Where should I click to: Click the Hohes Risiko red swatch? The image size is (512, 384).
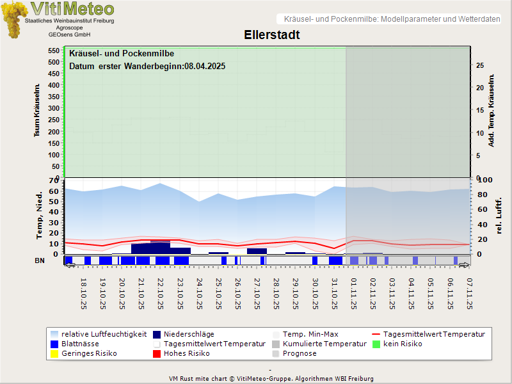pyautogui.click(x=157, y=353)
